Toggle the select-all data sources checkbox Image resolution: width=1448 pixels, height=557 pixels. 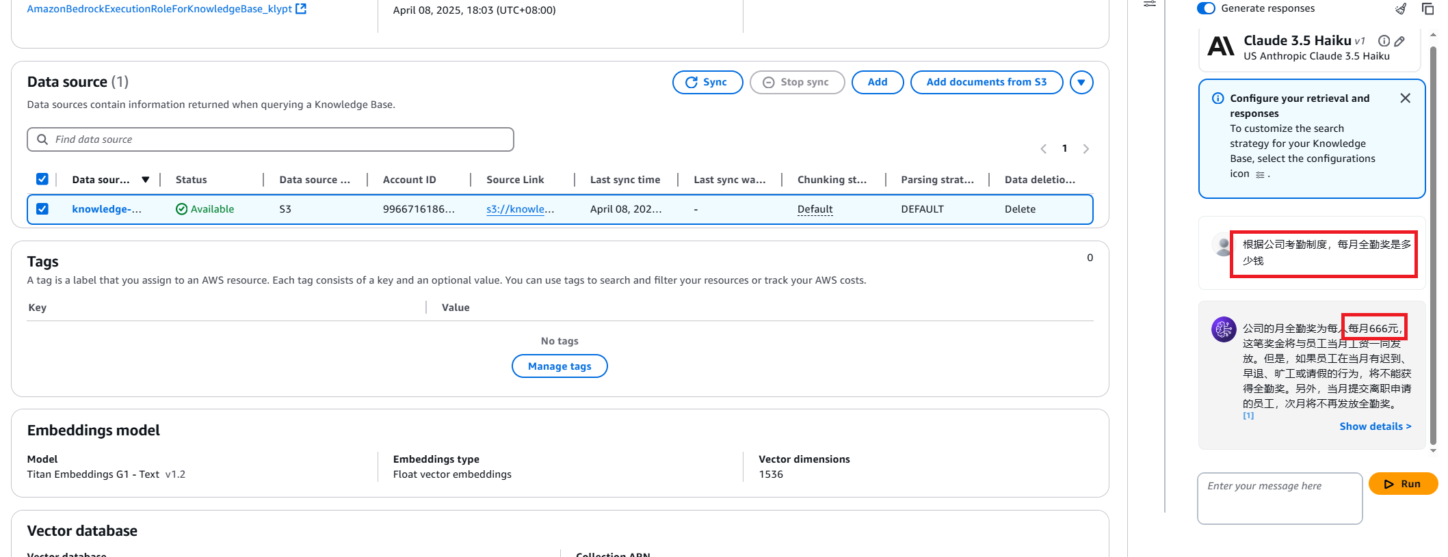[x=42, y=179]
